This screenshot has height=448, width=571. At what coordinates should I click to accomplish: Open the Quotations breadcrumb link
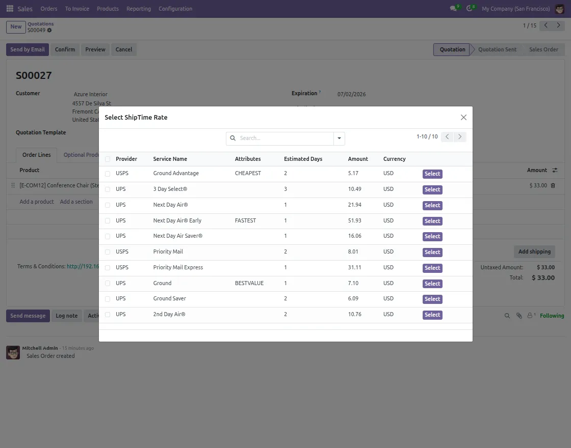(40, 23)
